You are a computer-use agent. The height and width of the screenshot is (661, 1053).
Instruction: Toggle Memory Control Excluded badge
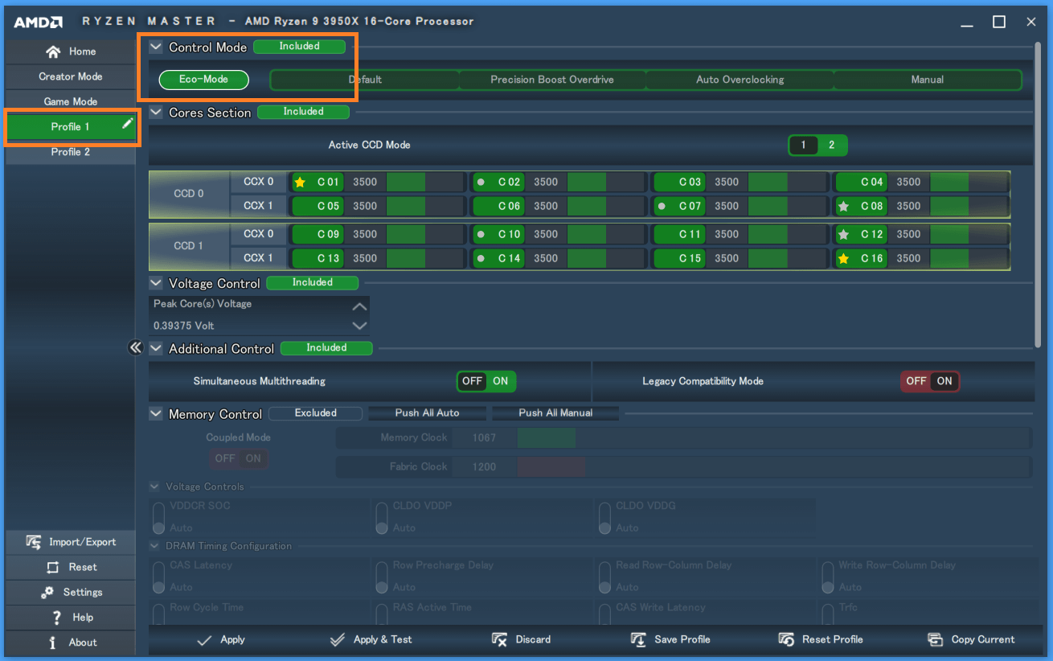(x=315, y=413)
